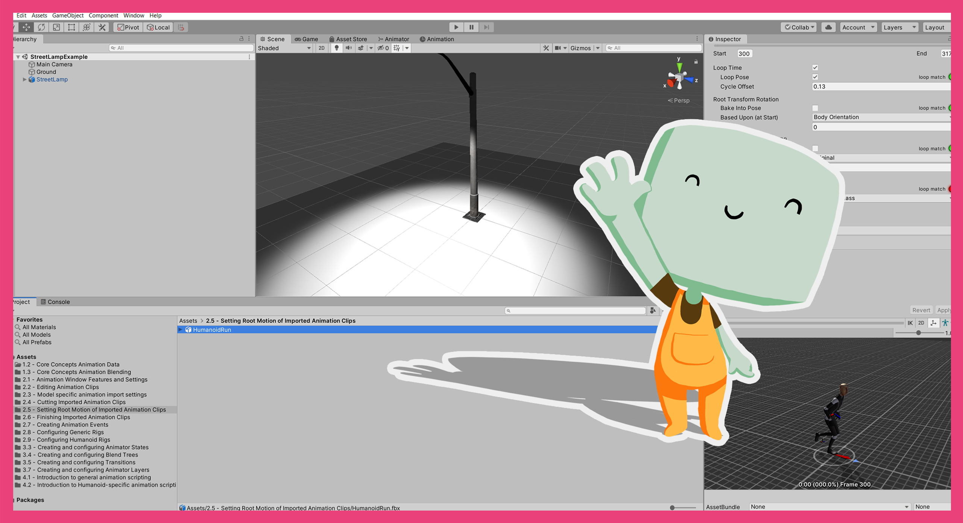Switch to the Game tab
963x523 pixels.
[x=307, y=39]
